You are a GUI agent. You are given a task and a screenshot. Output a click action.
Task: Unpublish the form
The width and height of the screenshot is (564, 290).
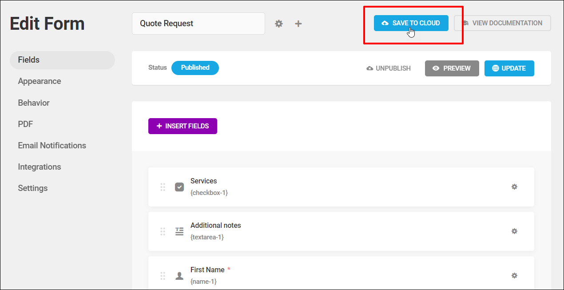[x=389, y=68]
